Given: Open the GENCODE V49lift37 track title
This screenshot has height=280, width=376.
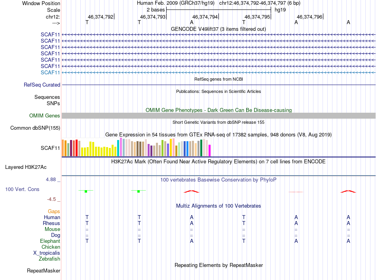Looking at the screenshot, I should point(218,29).
